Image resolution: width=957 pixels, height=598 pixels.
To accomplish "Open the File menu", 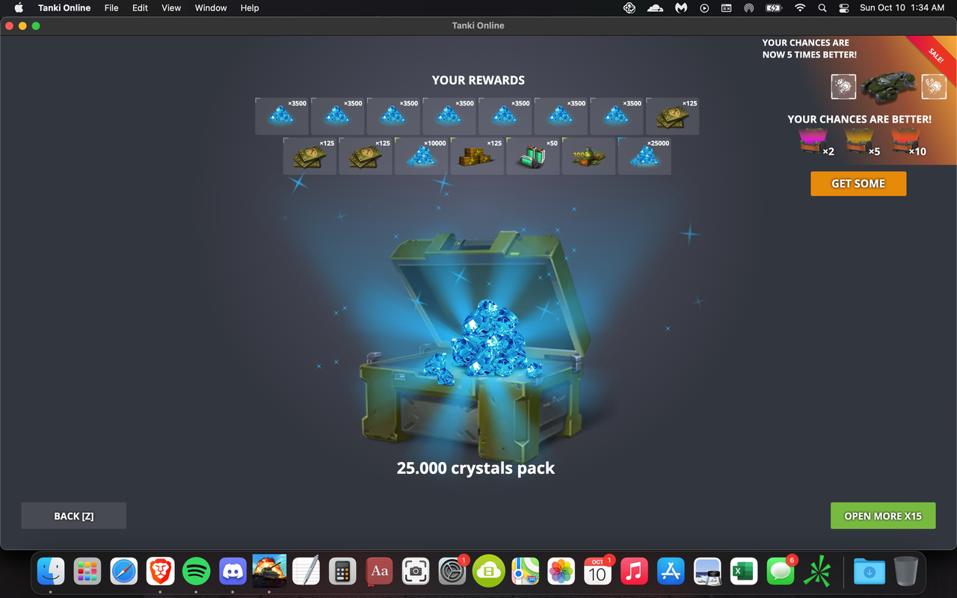I will tap(111, 7).
